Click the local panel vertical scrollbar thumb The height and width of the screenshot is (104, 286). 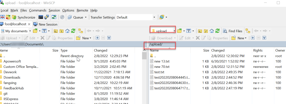pos(144,56)
